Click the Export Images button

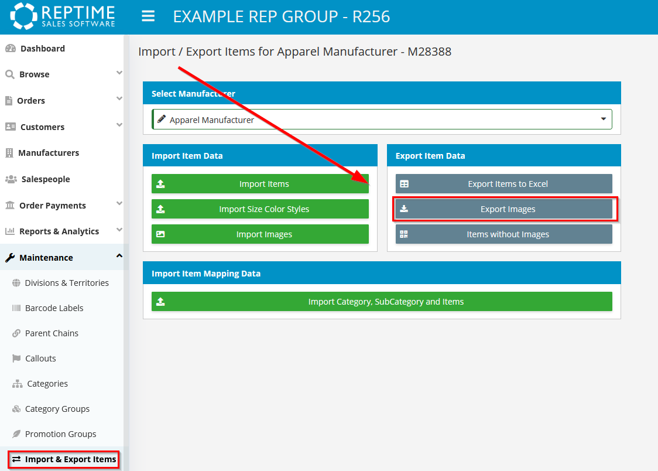tap(504, 209)
